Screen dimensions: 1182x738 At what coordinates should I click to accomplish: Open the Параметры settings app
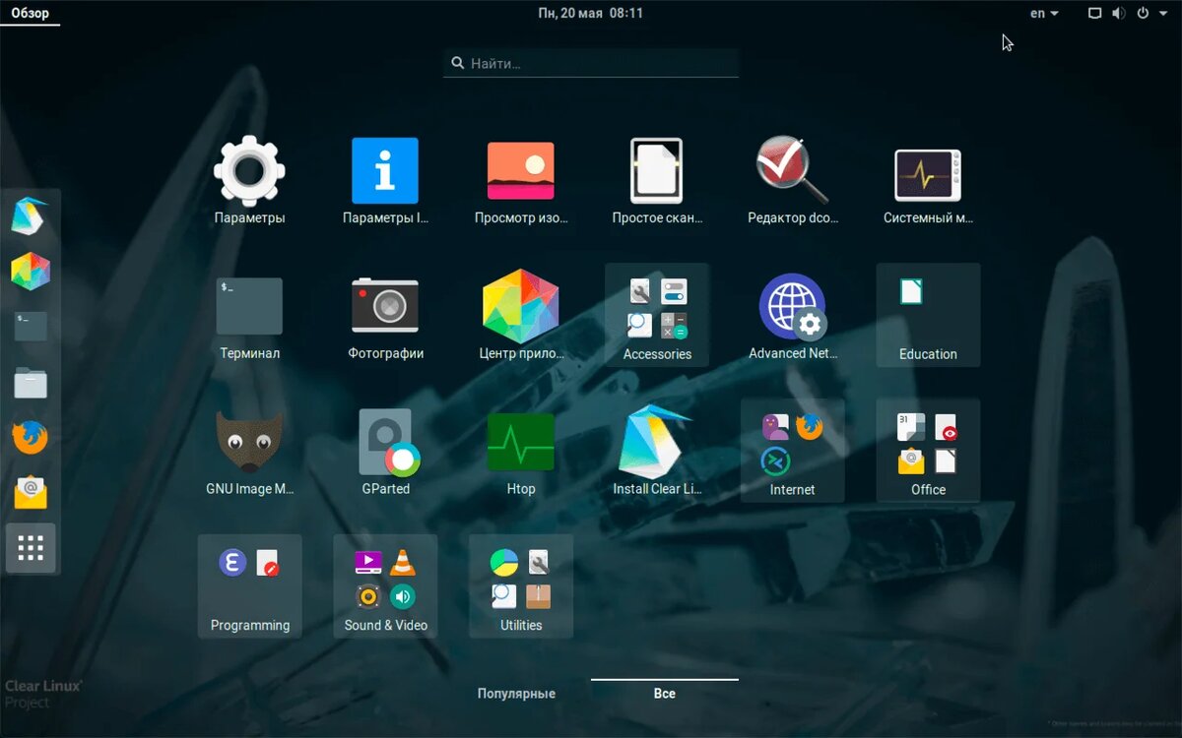pos(249,168)
